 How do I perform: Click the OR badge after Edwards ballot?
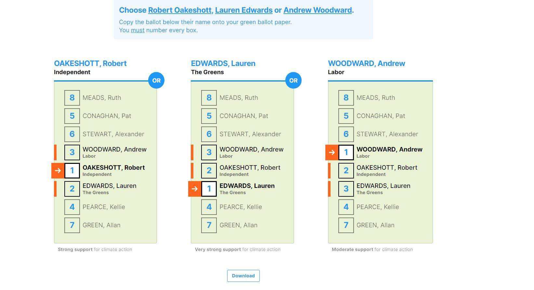(293, 80)
